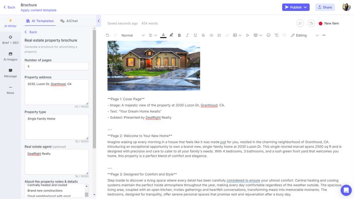Click the insert table icon
Screen dimensions: 354x199
coord(256,35)
